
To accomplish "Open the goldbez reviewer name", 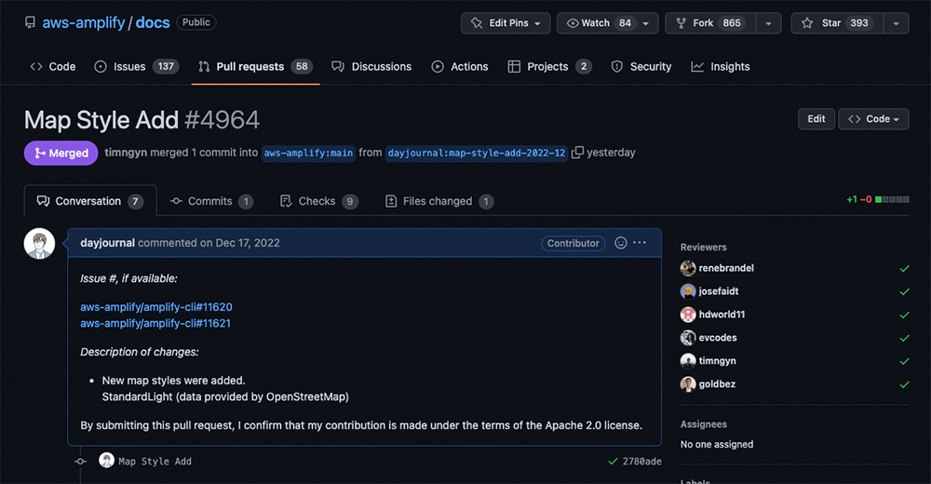I will pos(717,383).
